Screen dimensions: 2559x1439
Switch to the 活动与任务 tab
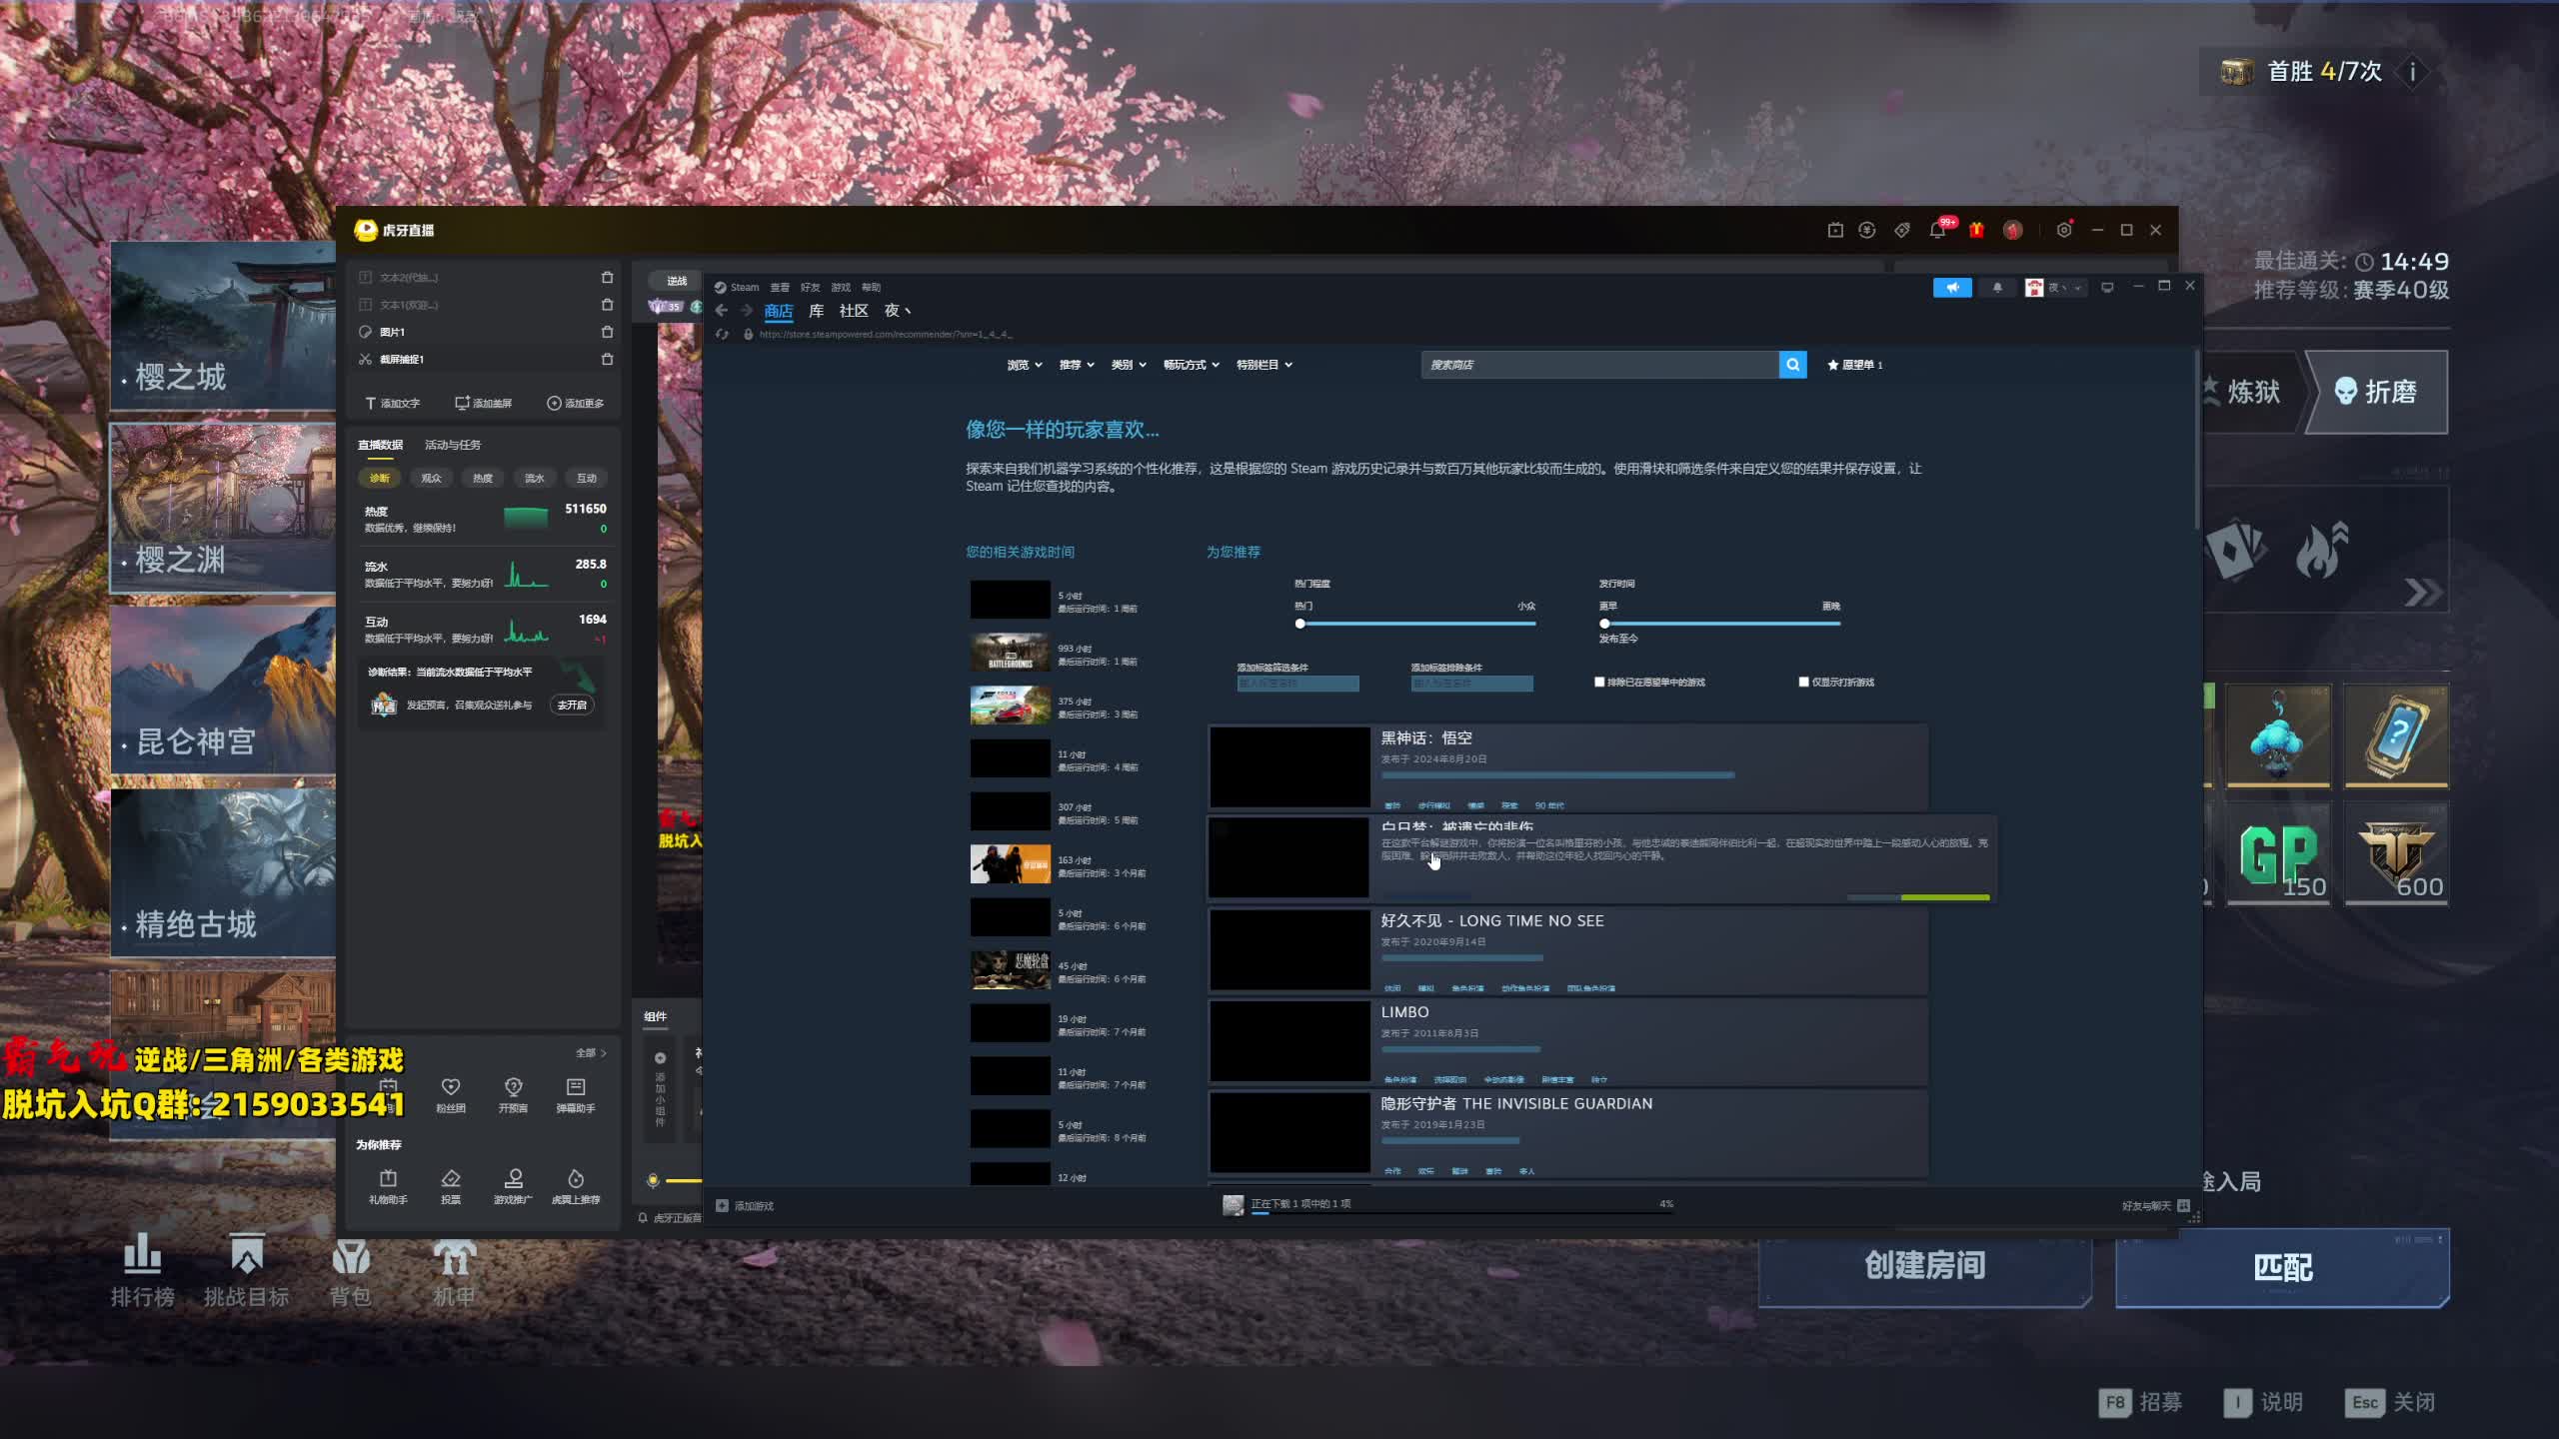tap(452, 445)
